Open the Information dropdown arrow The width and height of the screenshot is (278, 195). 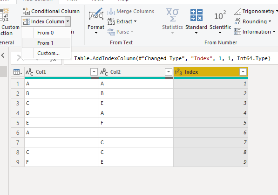(274, 32)
